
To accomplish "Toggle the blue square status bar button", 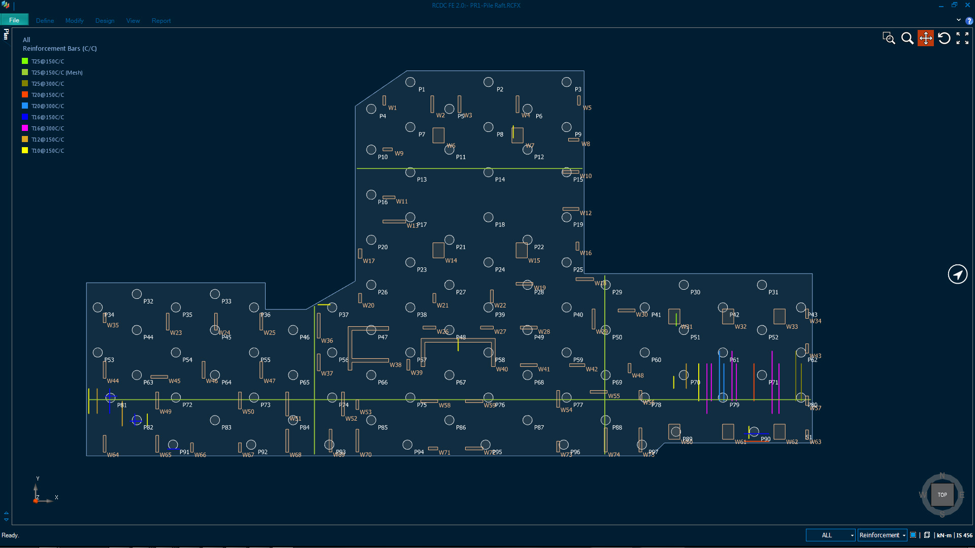I will (x=913, y=535).
